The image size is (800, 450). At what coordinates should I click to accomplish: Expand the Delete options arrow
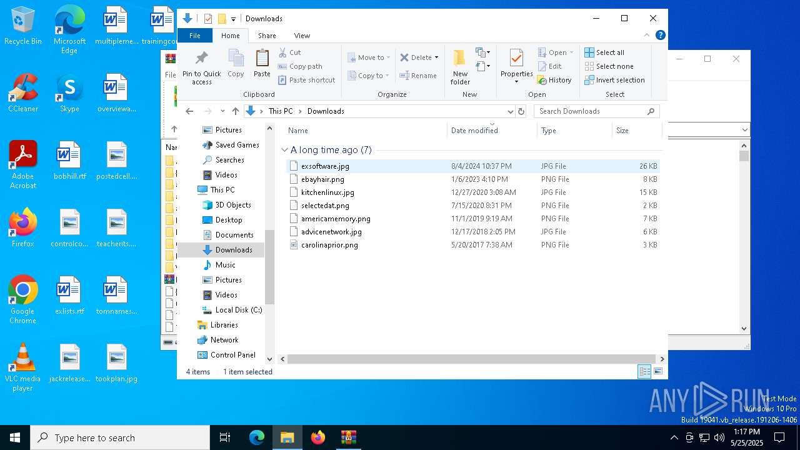point(436,57)
